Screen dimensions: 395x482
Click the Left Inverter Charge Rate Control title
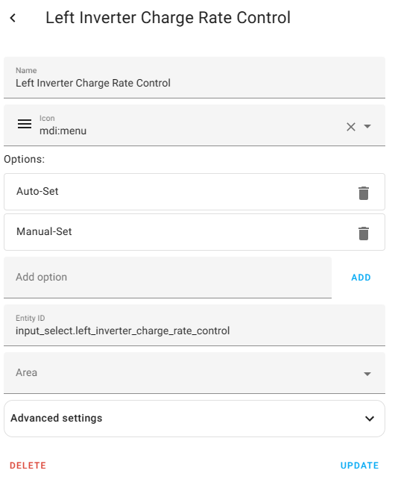coord(168,17)
